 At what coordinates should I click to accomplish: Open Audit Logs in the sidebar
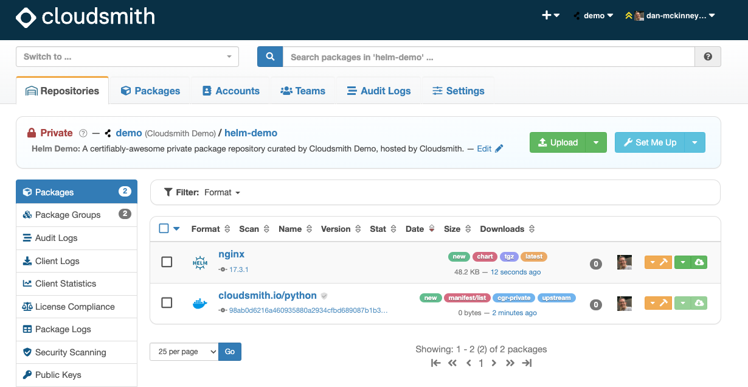click(77, 238)
